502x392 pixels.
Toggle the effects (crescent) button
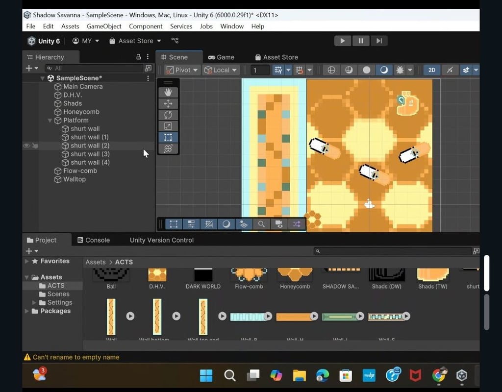(384, 70)
